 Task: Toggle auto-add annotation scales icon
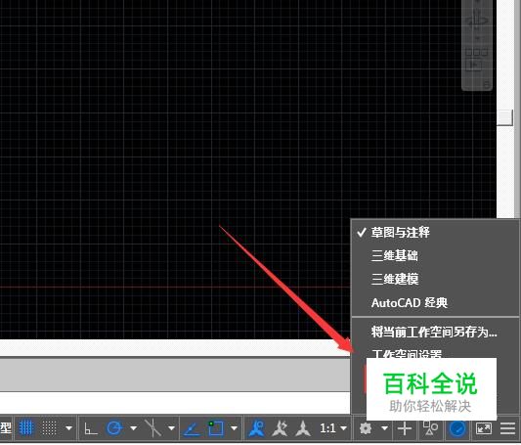280,428
